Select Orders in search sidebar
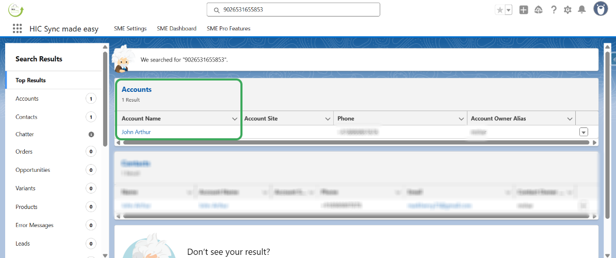Screen dimensions: 616x258 (54, 152)
